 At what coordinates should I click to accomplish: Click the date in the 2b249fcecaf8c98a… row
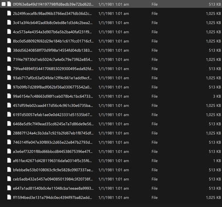pyautogui.click(x=114, y=14)
